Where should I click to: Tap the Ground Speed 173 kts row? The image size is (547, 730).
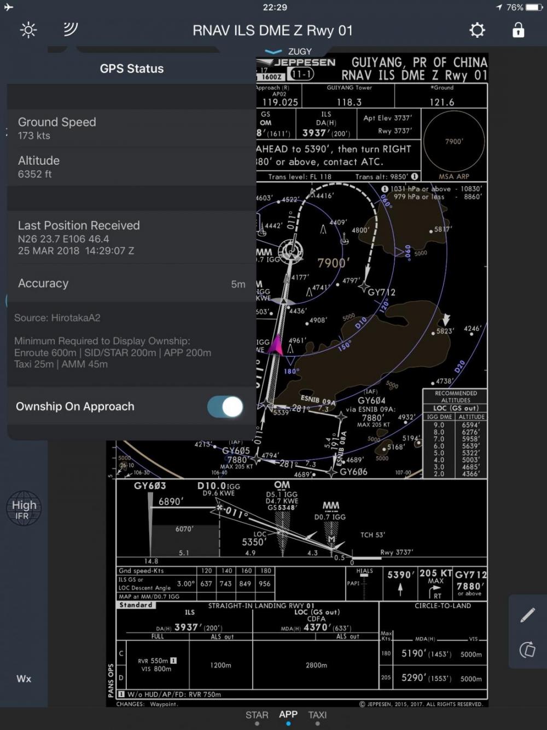tap(131, 129)
